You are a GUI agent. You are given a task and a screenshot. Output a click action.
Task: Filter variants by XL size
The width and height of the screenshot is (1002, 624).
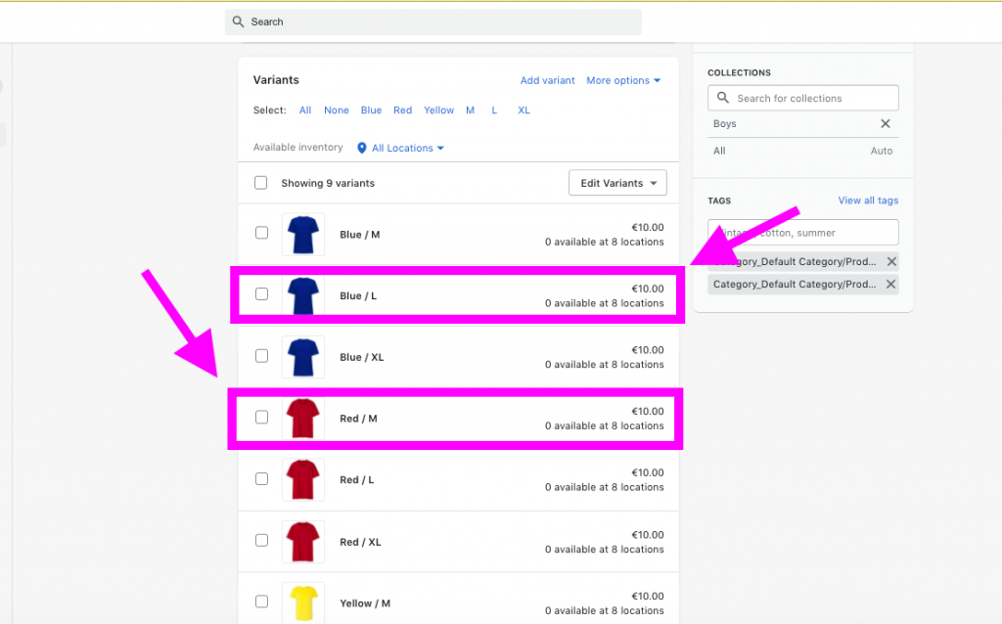click(524, 110)
